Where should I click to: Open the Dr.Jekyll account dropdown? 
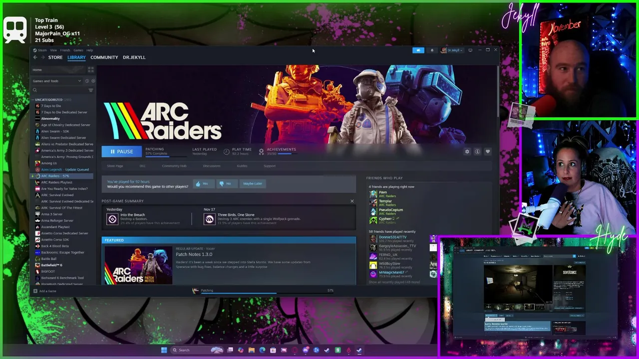click(452, 50)
